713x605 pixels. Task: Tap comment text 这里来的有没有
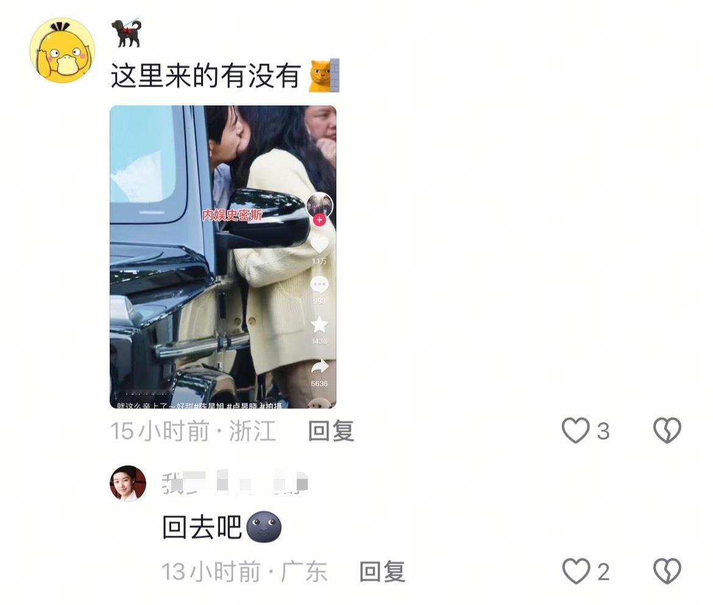pos(205,76)
